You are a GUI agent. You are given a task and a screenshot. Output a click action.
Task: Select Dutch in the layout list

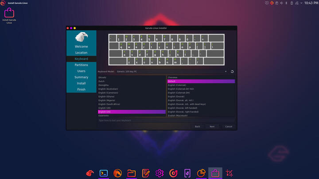click(x=132, y=81)
